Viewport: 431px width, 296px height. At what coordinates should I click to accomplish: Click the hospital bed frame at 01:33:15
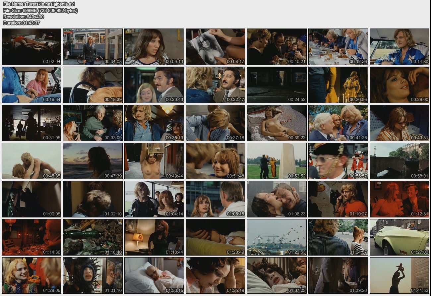click(x=154, y=275)
